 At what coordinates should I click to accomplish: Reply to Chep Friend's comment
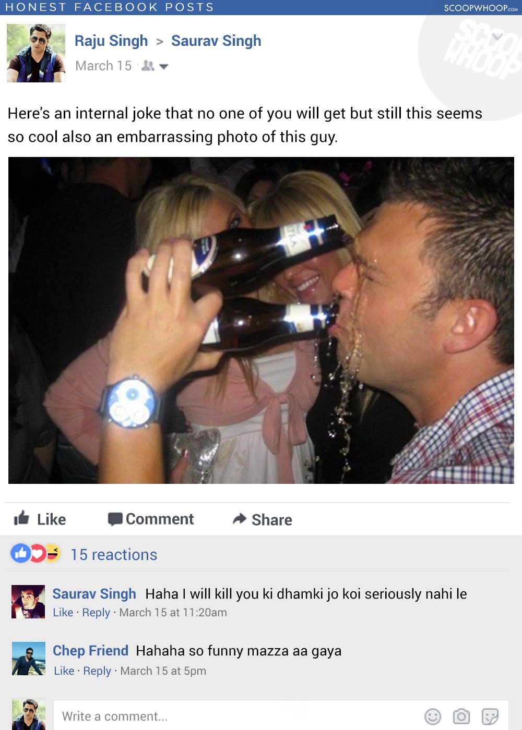97,671
